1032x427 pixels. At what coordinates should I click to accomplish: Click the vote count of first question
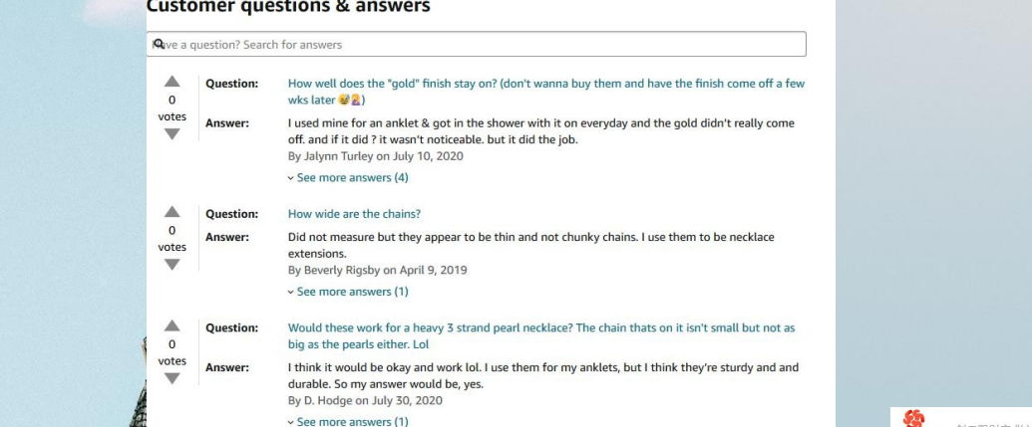tap(172, 100)
